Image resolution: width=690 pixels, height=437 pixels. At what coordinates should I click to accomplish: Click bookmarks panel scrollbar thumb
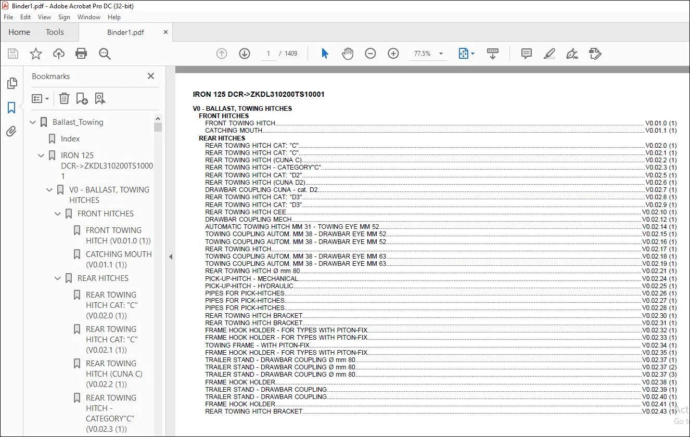[x=158, y=127]
